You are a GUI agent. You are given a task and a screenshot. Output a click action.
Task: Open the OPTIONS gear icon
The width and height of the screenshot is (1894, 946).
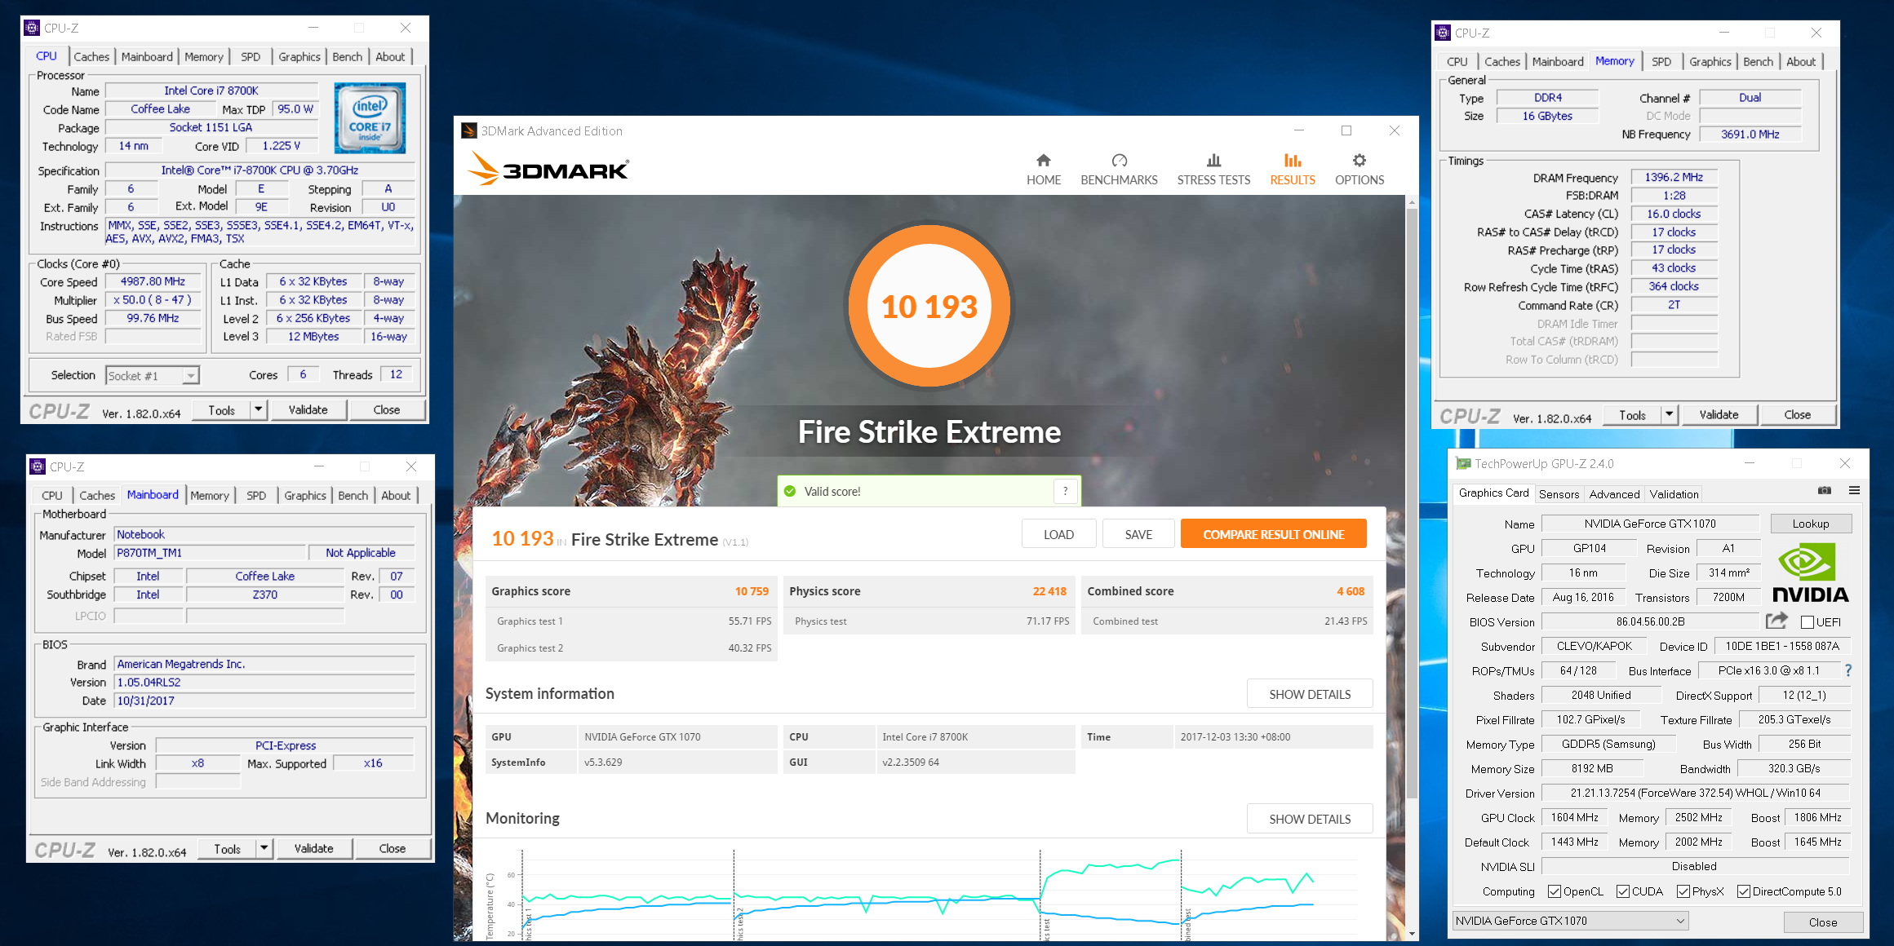(1359, 161)
